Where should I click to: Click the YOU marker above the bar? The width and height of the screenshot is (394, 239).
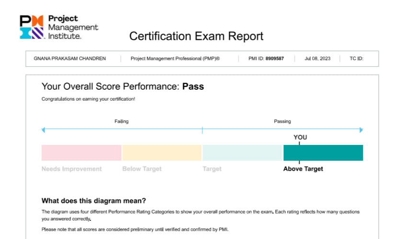coord(300,137)
